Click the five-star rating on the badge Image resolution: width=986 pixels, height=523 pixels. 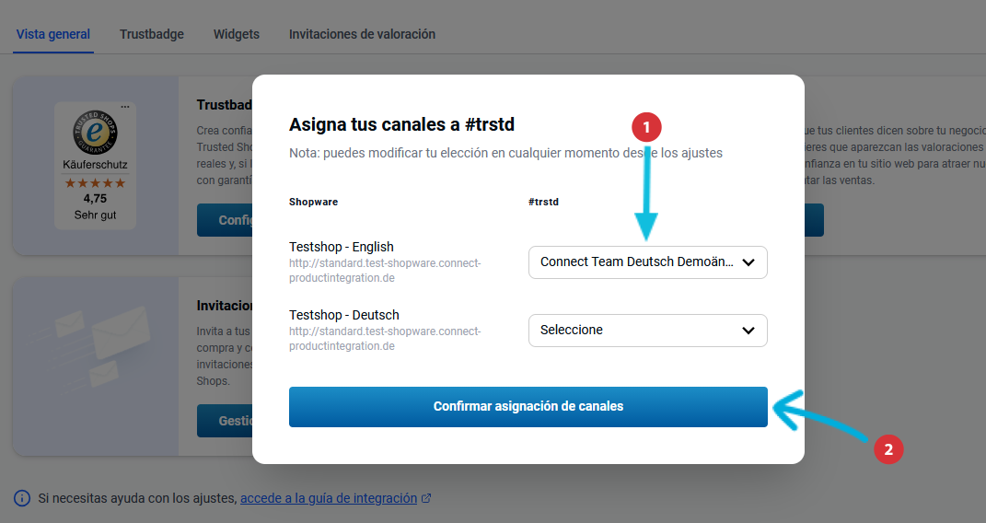[95, 183]
